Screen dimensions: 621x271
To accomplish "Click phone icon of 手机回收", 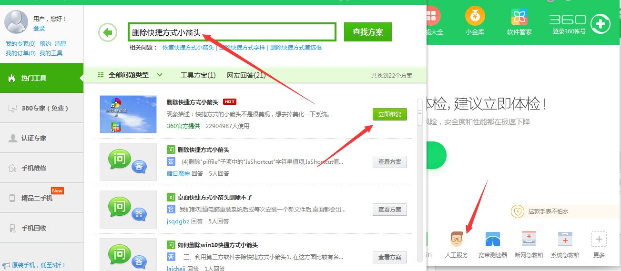I will point(12,228).
